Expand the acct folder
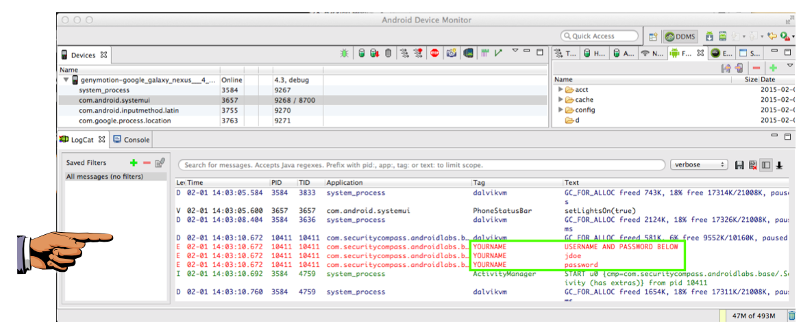Screen dimensions: 801x330 click(560, 90)
